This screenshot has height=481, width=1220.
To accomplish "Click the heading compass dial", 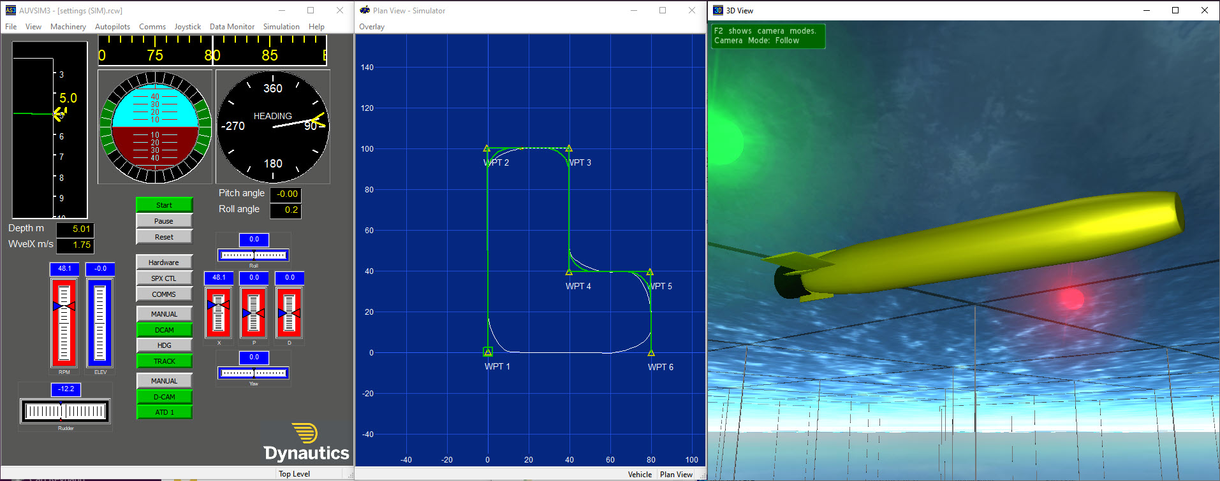I will [x=273, y=126].
